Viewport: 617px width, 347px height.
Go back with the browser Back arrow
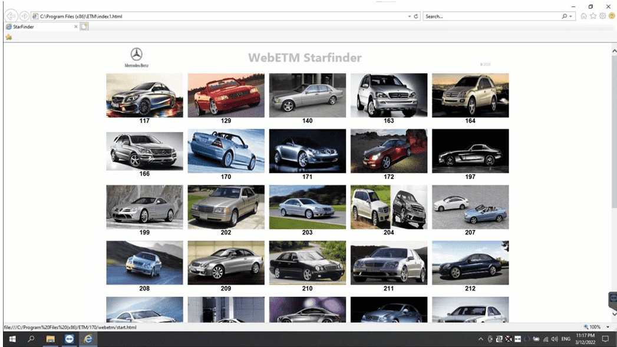click(11, 16)
